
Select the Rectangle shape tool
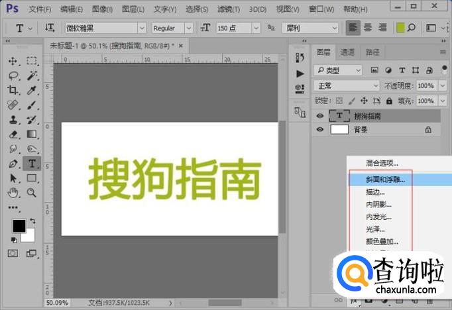pyautogui.click(x=32, y=178)
